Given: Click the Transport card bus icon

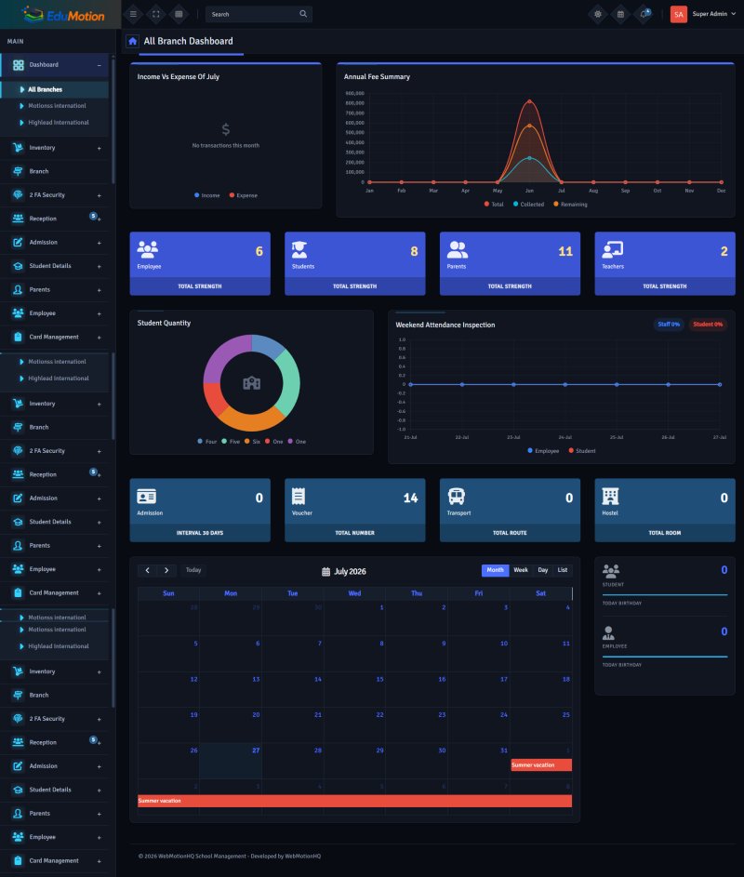Looking at the screenshot, I should click(456, 496).
